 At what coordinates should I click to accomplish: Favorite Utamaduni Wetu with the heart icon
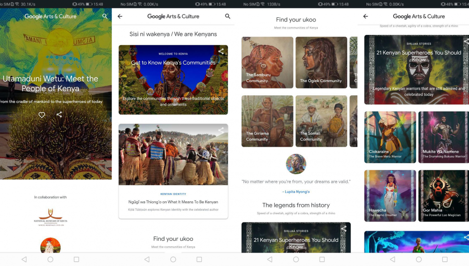click(x=42, y=115)
